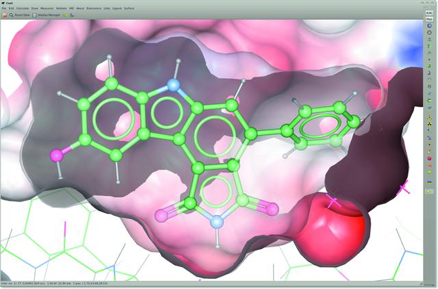Viewport: 438px width, 289px height.
Task: Select the Rigid Body Fit icon
Action: pyautogui.click(x=429, y=46)
